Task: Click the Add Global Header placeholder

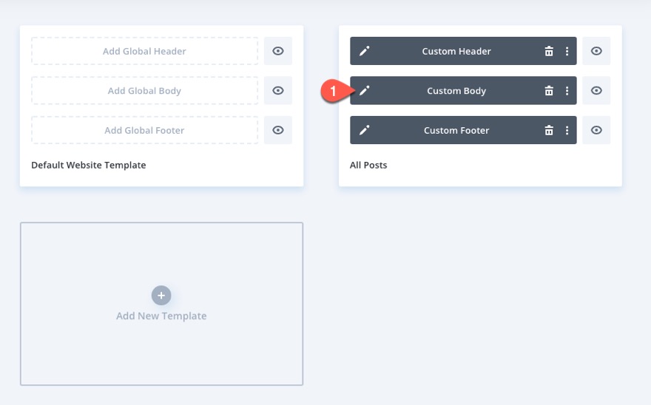Action: 144,51
